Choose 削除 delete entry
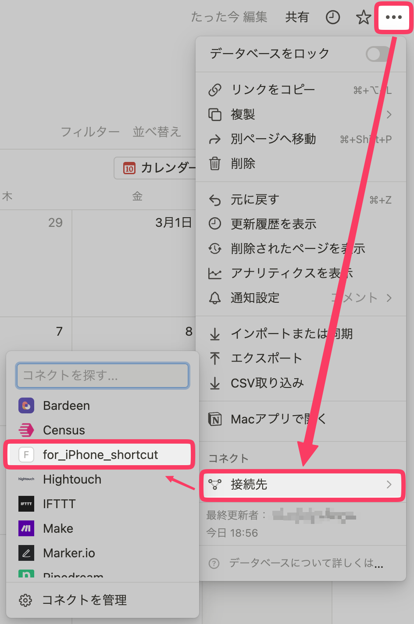 [x=300, y=164]
